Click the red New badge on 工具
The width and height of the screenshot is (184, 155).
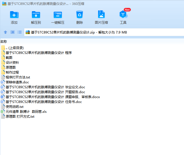coord(127,10)
